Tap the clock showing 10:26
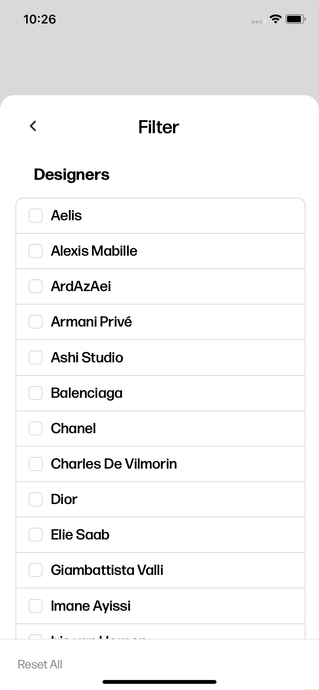This screenshot has height=690, width=319. click(x=40, y=19)
